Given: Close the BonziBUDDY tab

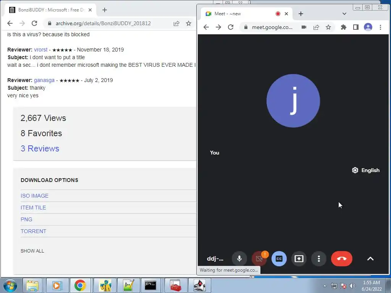Looking at the screenshot, I should 90,10.
